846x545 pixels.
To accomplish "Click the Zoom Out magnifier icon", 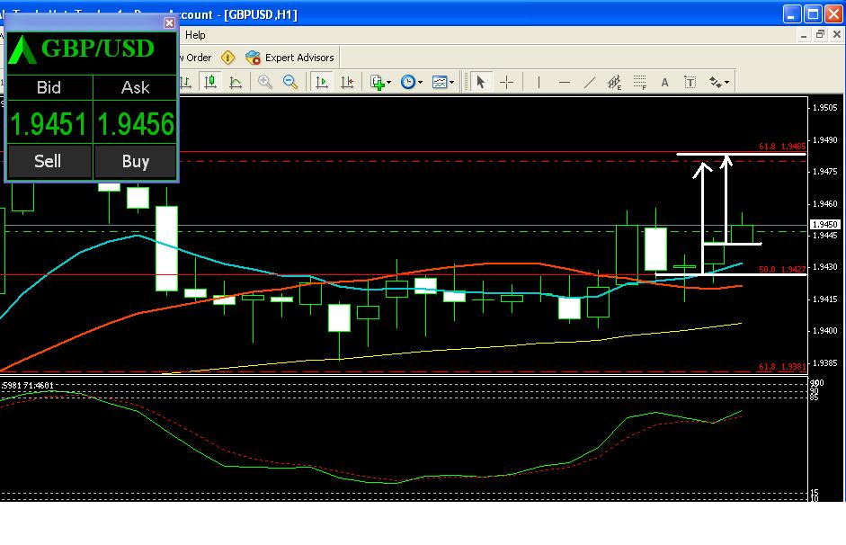I will pyautogui.click(x=290, y=82).
